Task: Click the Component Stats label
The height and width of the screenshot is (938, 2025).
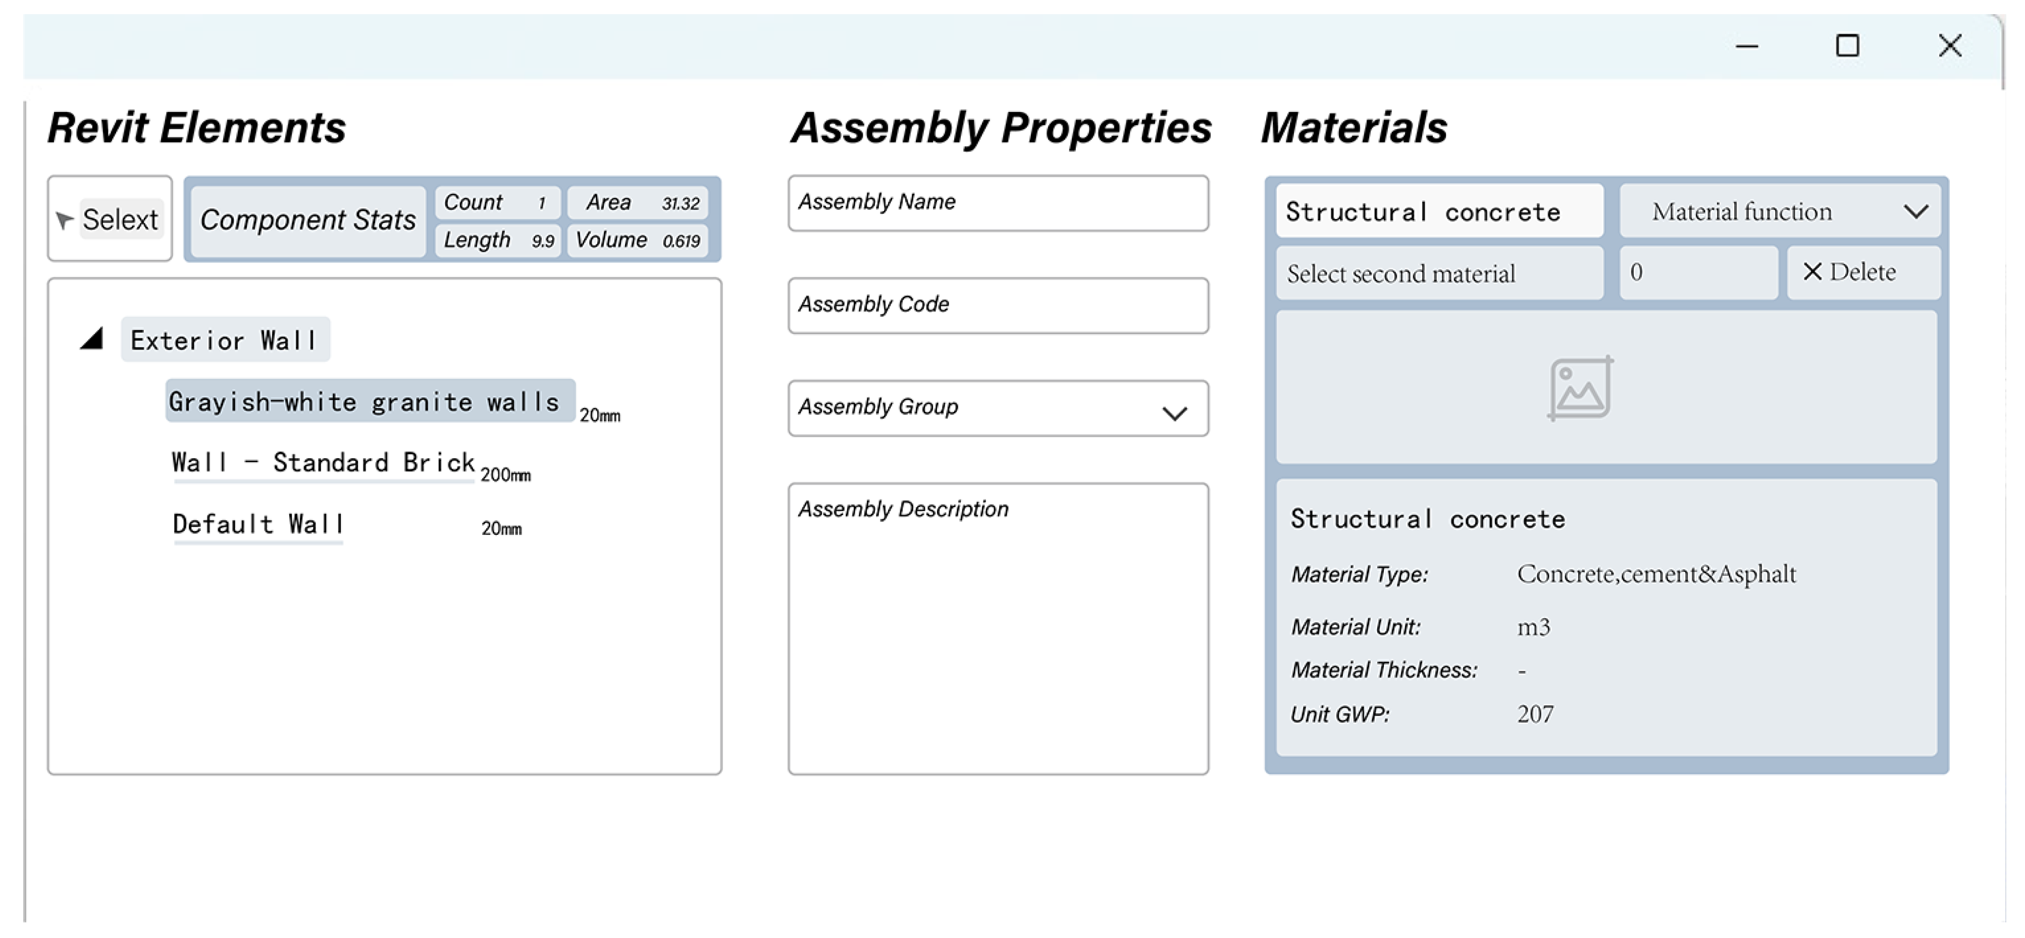Action: click(308, 220)
